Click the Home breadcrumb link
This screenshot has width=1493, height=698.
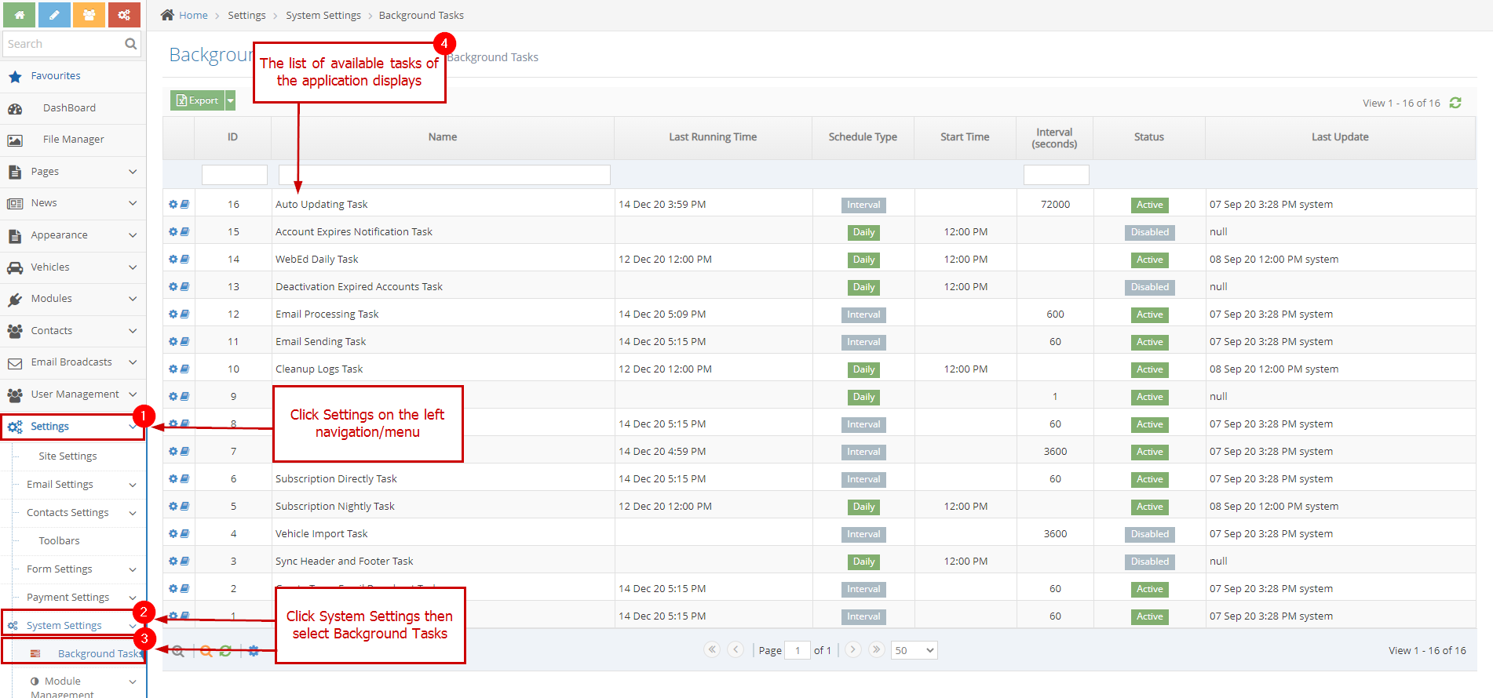pyautogui.click(x=193, y=16)
